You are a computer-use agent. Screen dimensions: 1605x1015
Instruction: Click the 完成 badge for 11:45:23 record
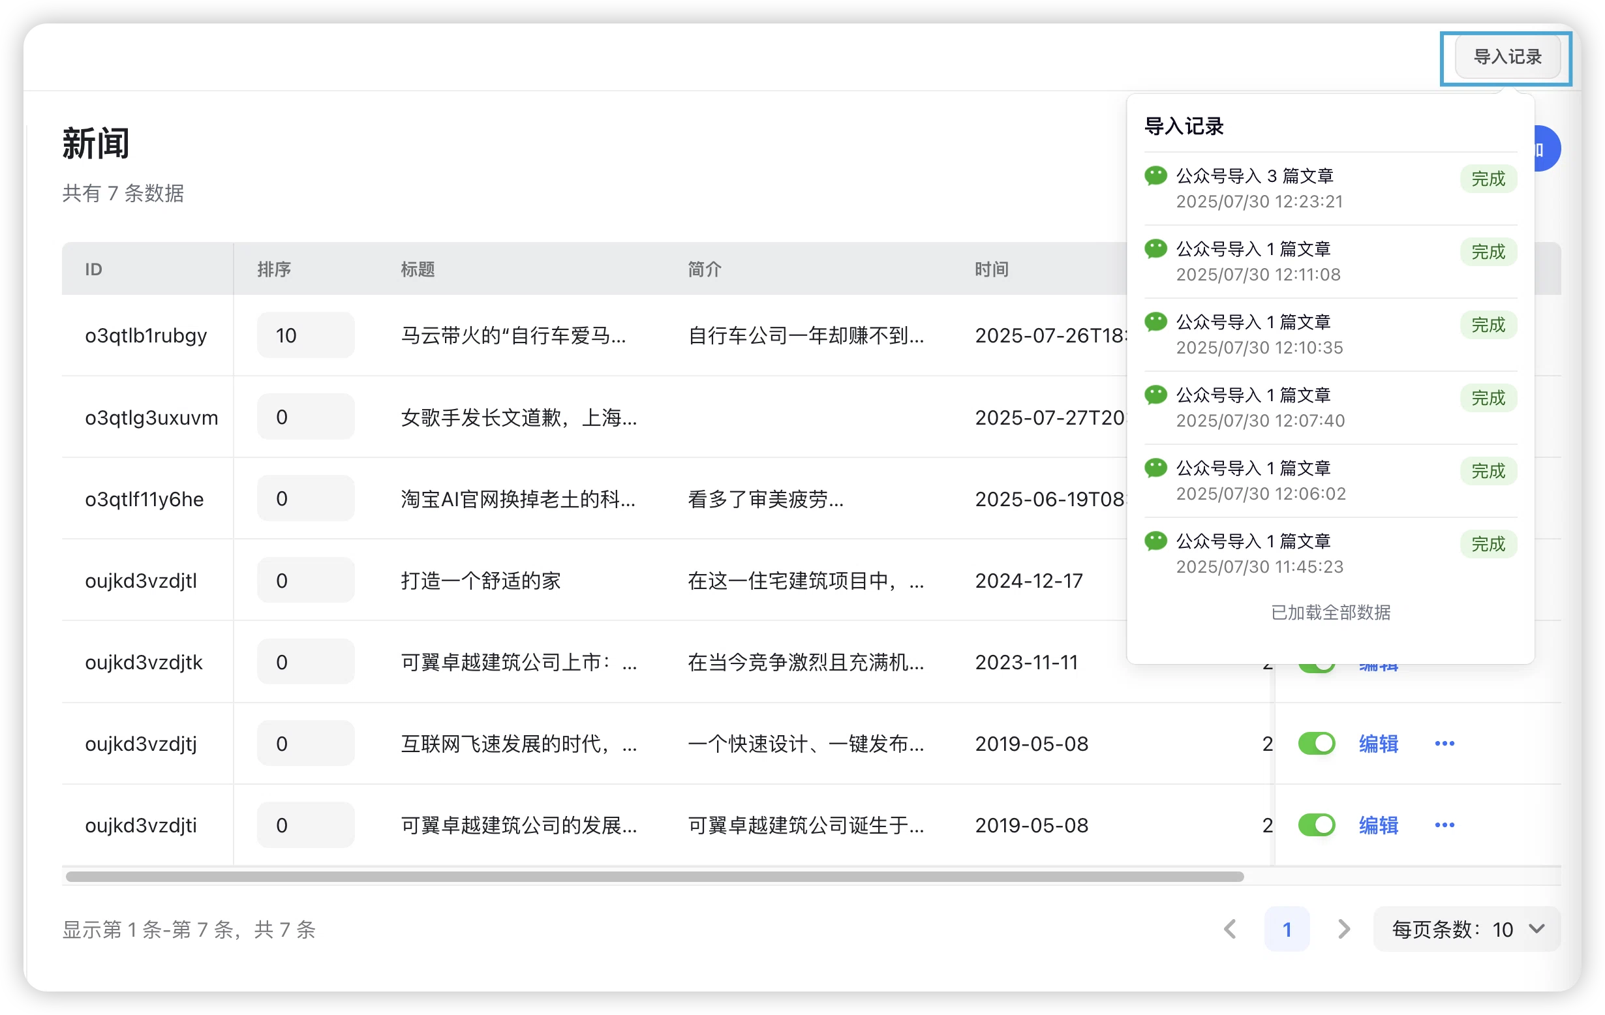pyautogui.click(x=1488, y=544)
